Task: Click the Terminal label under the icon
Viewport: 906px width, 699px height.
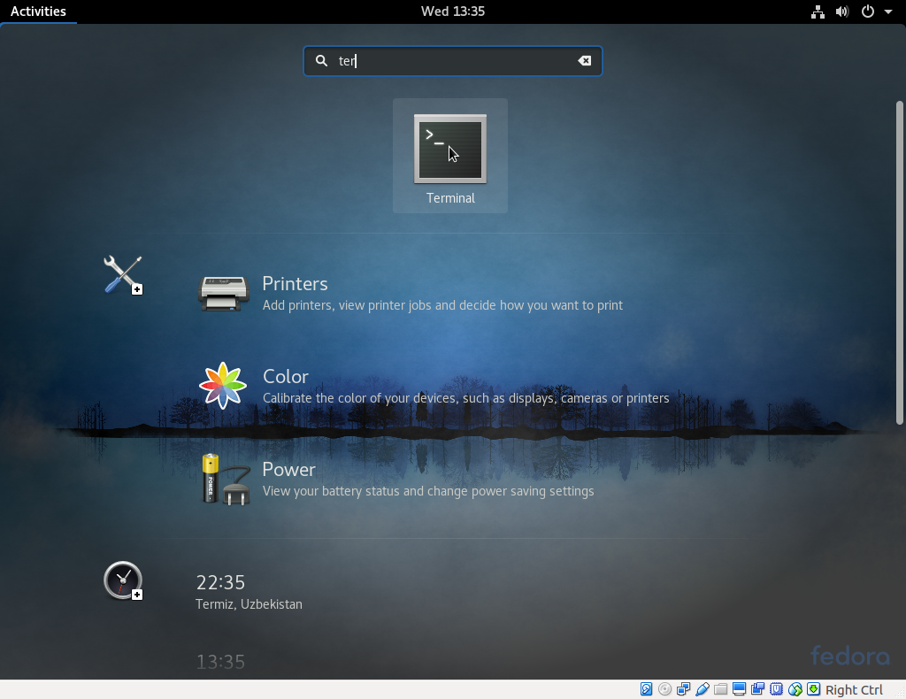Action: (450, 198)
